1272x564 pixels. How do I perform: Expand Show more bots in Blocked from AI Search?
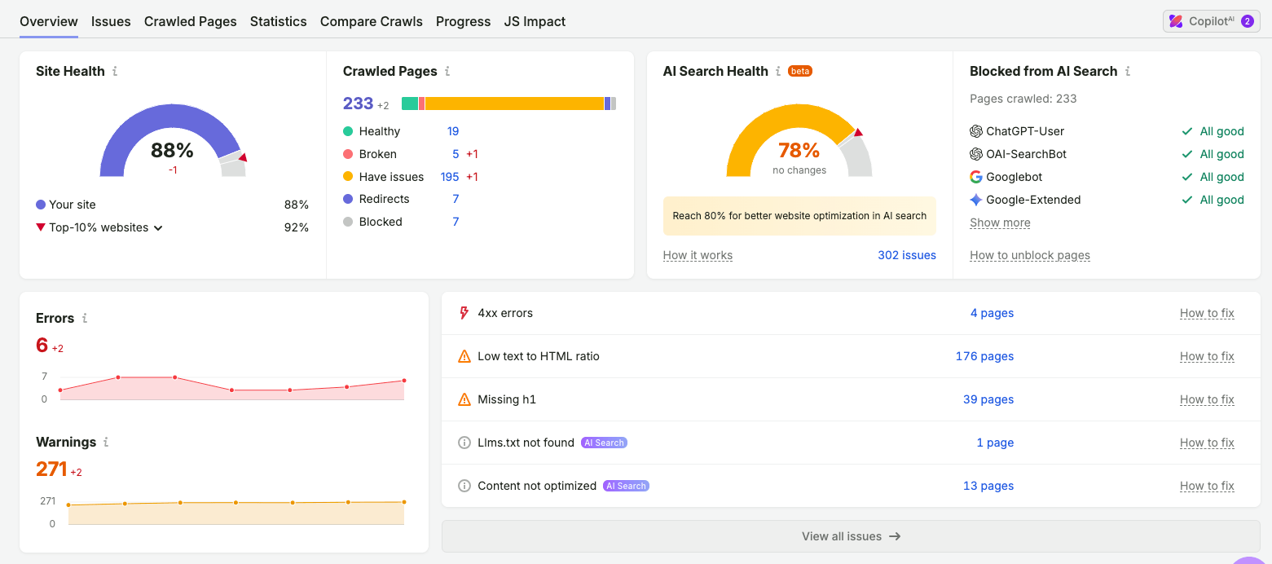(1000, 223)
